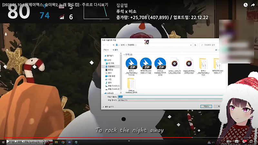This screenshot has width=258, height=145.
Task: Click the Watch later clock icon
Action: click(245, 5)
